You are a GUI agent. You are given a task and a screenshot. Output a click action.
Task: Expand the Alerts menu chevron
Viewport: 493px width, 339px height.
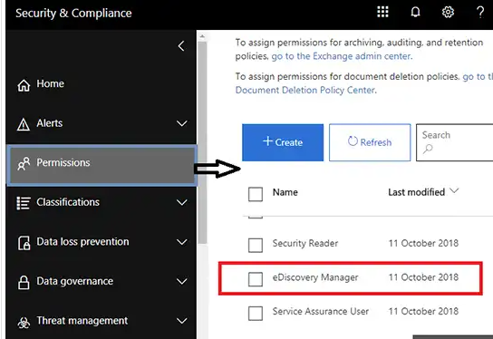coord(182,123)
